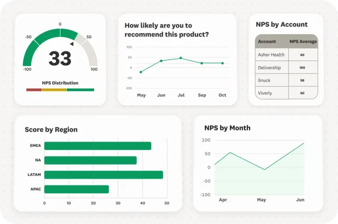Select the Asher Health account row
Image resolution: width=338 pixels, height=224 pixels.
point(287,54)
